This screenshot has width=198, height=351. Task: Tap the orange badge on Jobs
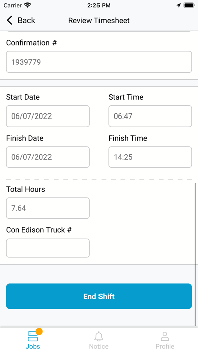click(39, 331)
